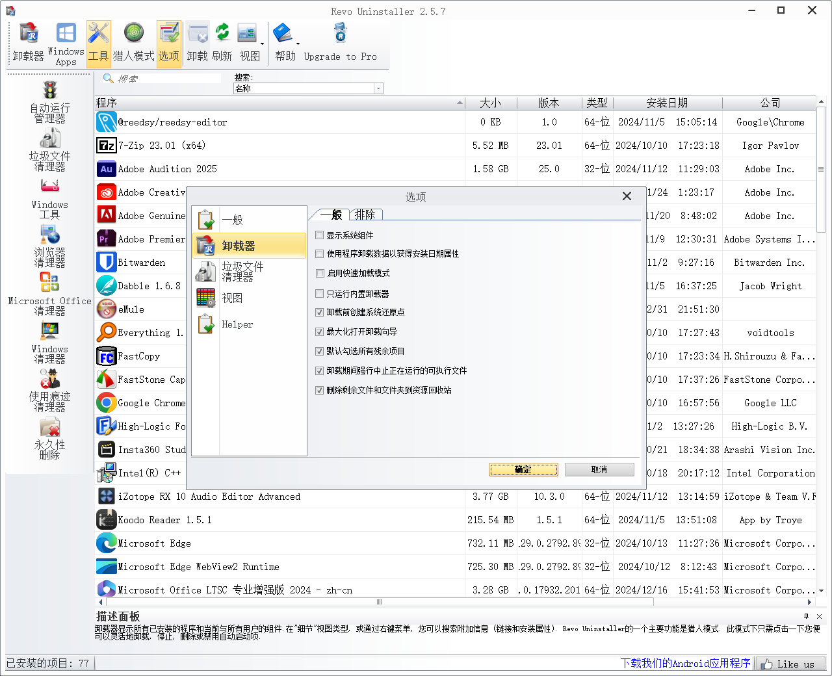Click the 卸载 toolbar action
This screenshot has width=832, height=676.
point(198,42)
